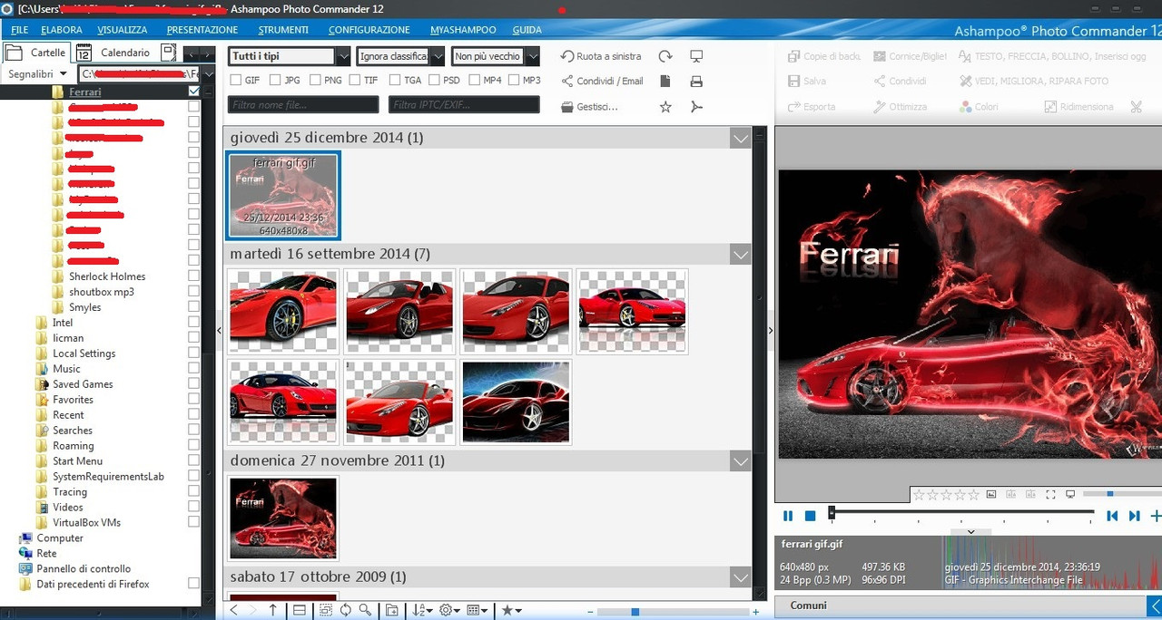This screenshot has height=620, width=1162.
Task: Adjust preview zoom slider under image
Action: (1109, 494)
